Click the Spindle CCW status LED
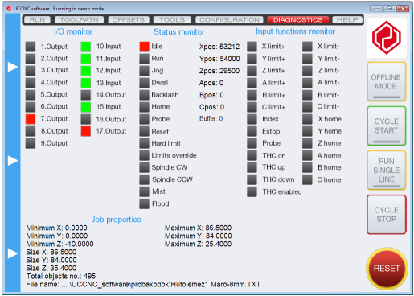 [144, 179]
